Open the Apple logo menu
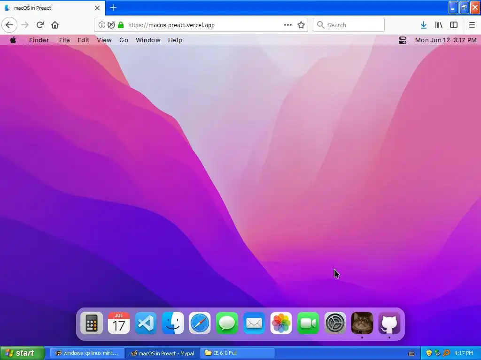The image size is (481, 360). click(13, 40)
